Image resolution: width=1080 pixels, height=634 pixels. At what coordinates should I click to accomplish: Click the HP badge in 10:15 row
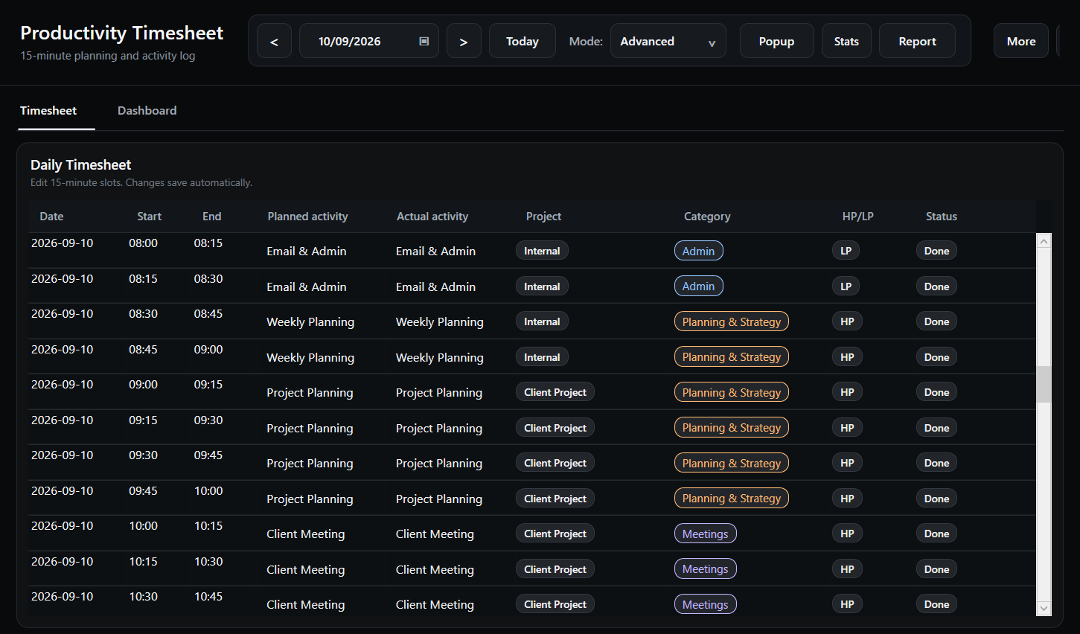pyautogui.click(x=847, y=569)
